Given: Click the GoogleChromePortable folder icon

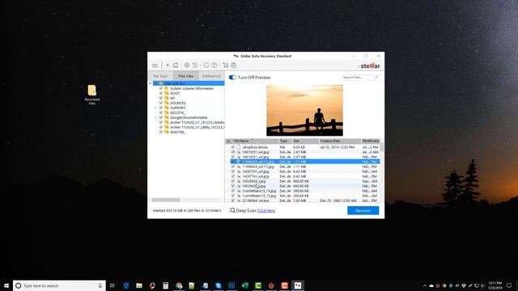Looking at the screenshot, I should (167, 117).
